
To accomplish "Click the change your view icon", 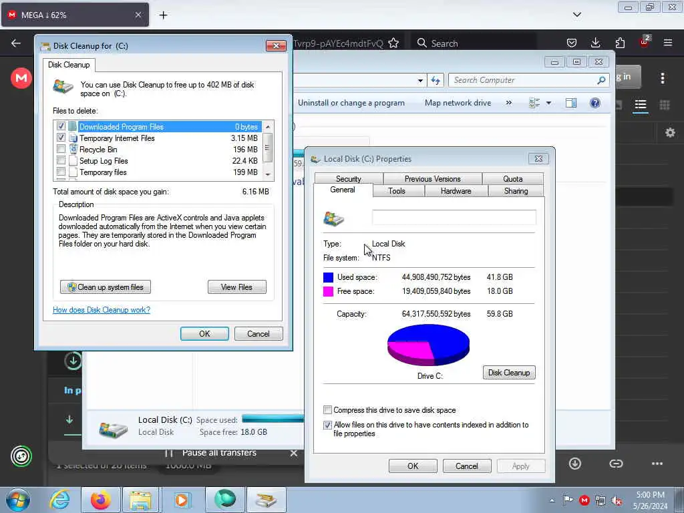I will pyautogui.click(x=534, y=103).
